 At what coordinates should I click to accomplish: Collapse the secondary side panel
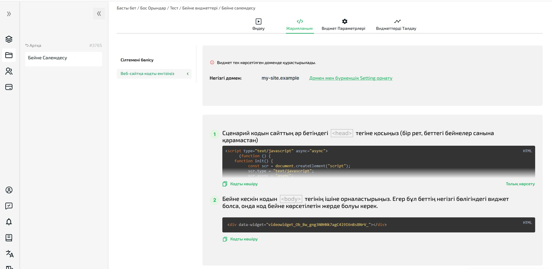pos(99,14)
